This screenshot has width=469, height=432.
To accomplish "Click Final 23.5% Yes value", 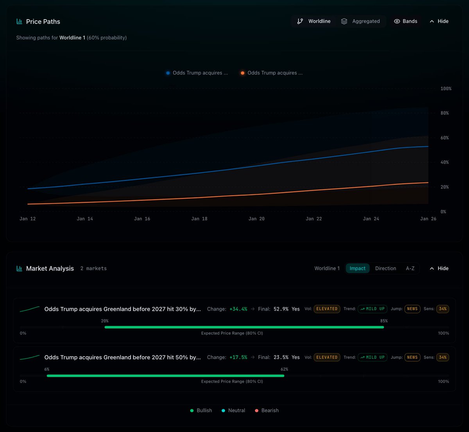I will (286, 357).
